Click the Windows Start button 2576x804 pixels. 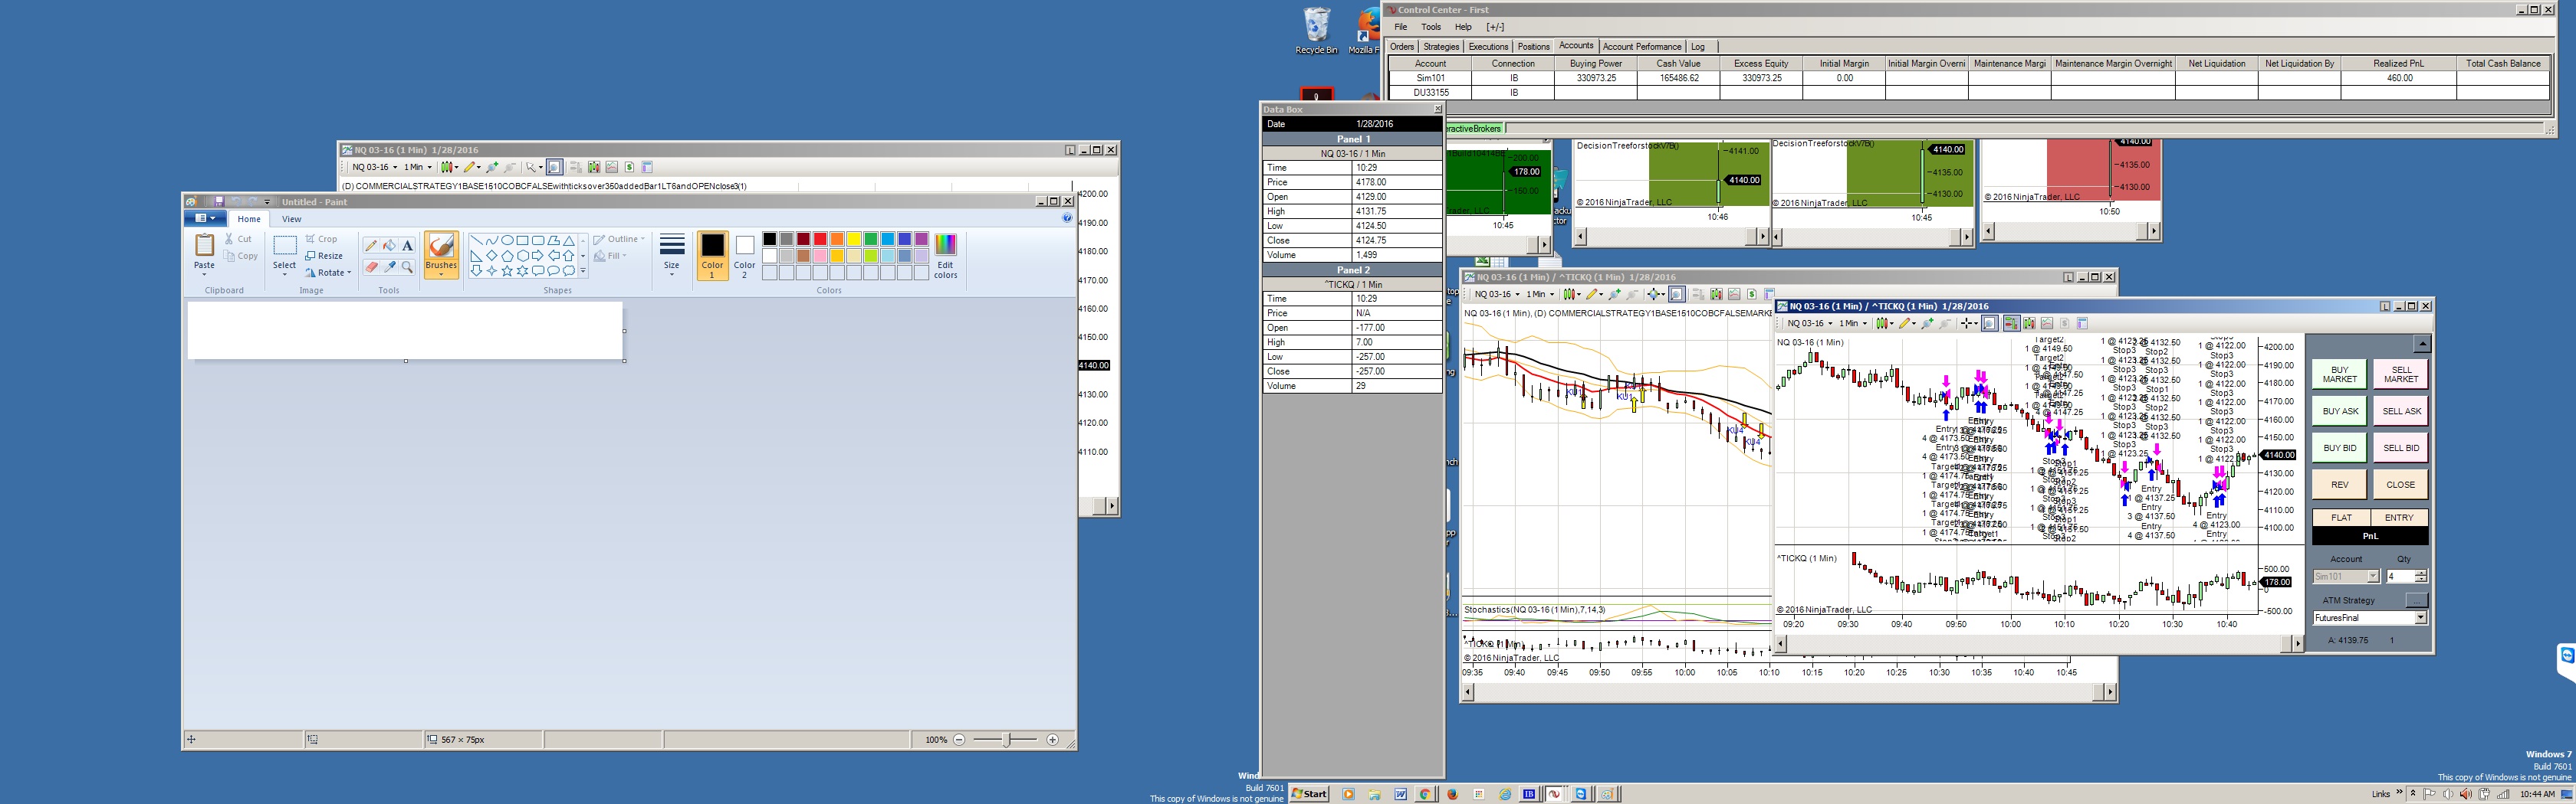pyautogui.click(x=1309, y=795)
